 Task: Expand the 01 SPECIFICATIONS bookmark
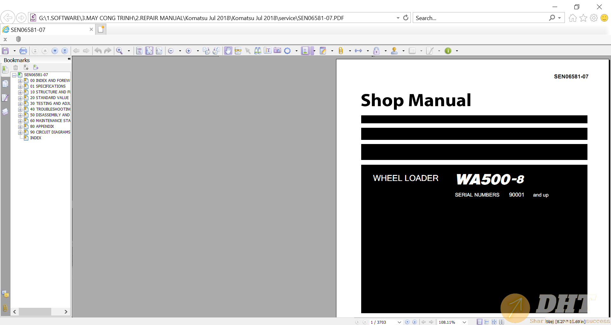pos(20,86)
